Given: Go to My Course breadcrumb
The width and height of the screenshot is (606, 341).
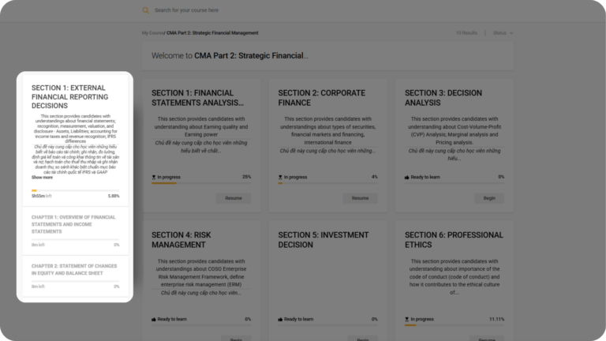Looking at the screenshot, I should [x=152, y=33].
